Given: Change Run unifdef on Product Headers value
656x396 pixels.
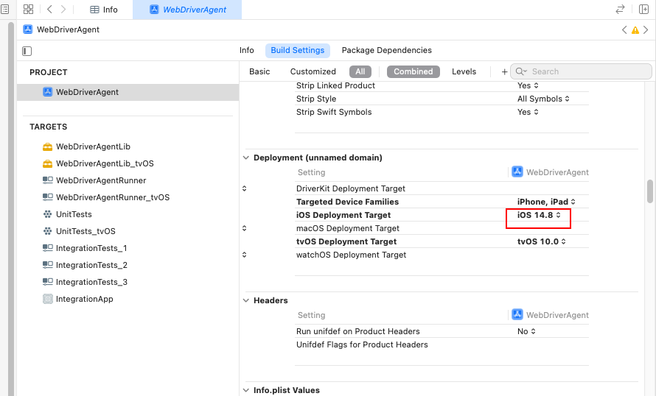Looking at the screenshot, I should (x=526, y=331).
